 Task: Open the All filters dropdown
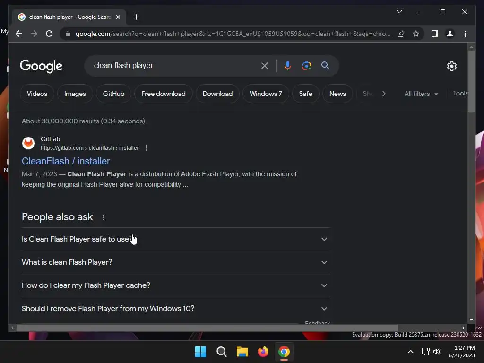click(421, 94)
